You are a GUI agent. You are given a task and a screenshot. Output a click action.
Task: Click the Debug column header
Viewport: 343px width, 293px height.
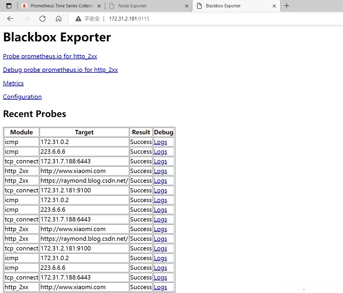click(x=164, y=132)
